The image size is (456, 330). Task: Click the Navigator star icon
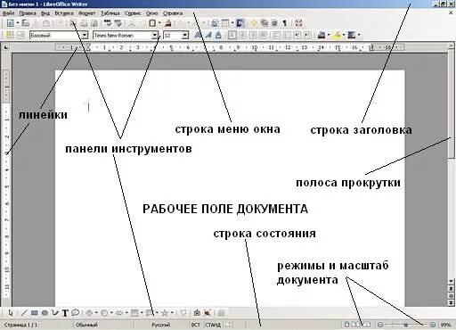click(254, 23)
